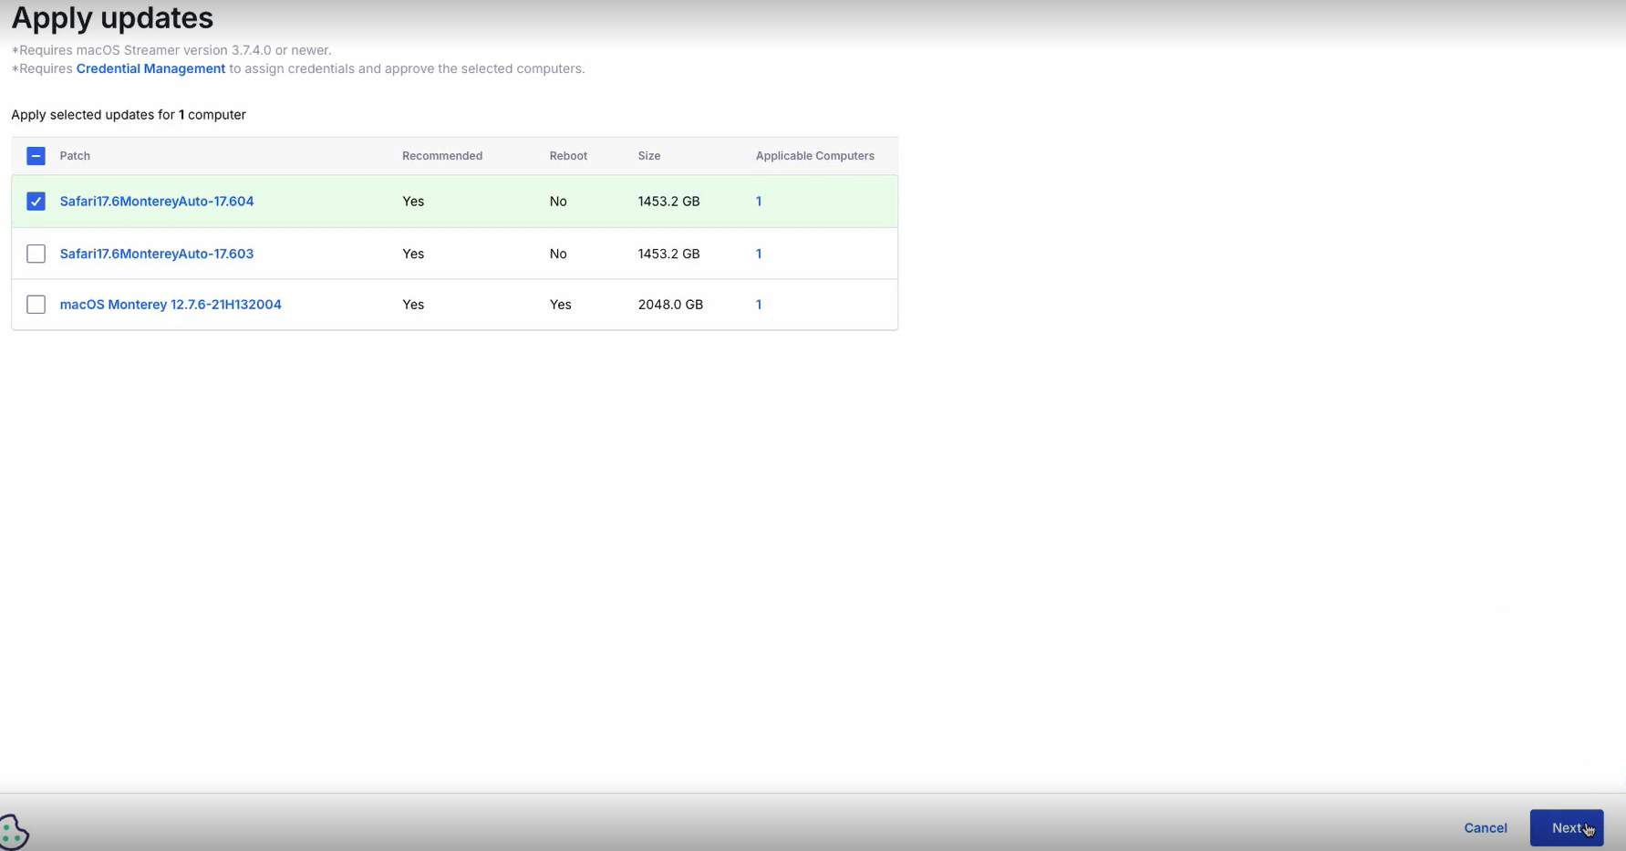The width and height of the screenshot is (1626, 851).
Task: Click 'Apply selected updates for 1 computer' text
Action: 129,115
